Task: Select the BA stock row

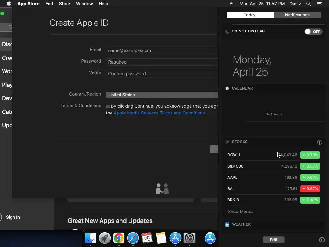Action: (x=274, y=188)
